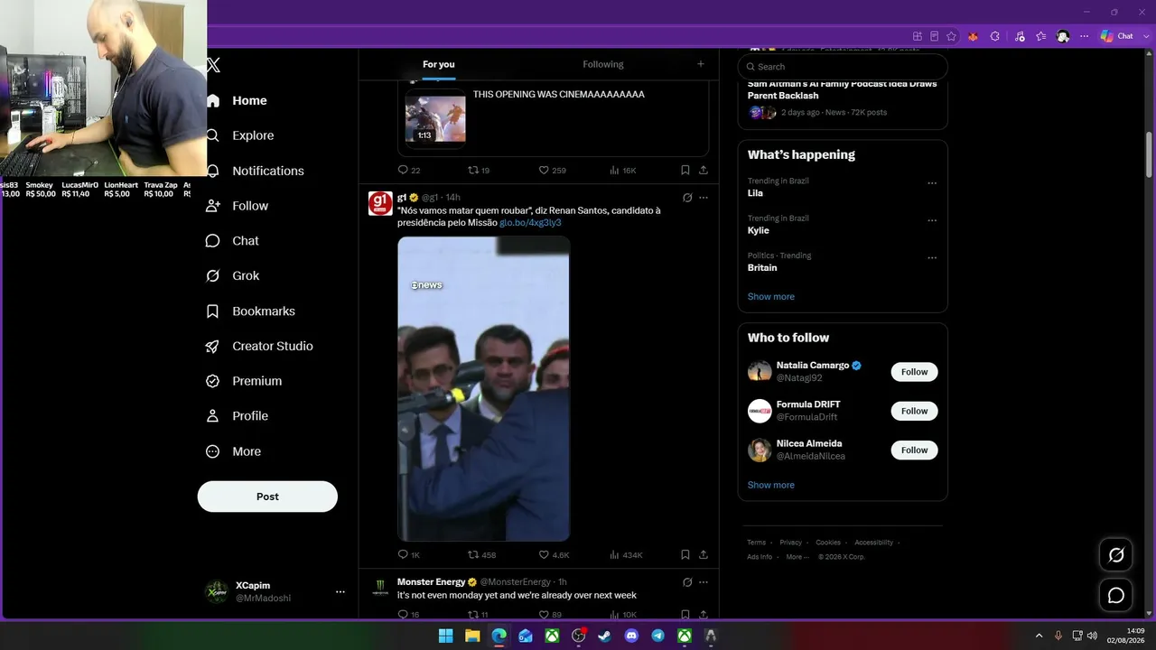
Task: Like the post with 259 likes
Action: pos(553,170)
